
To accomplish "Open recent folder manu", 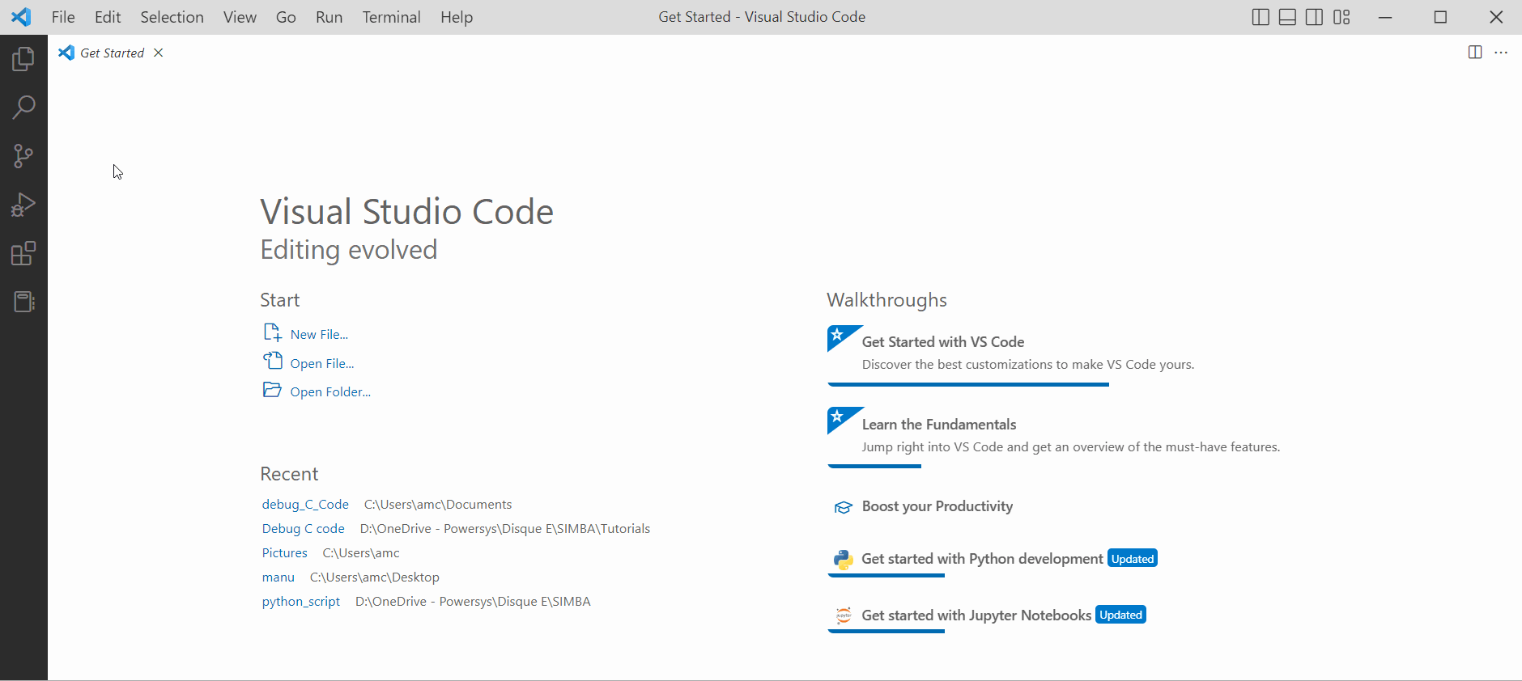I will coord(278,577).
